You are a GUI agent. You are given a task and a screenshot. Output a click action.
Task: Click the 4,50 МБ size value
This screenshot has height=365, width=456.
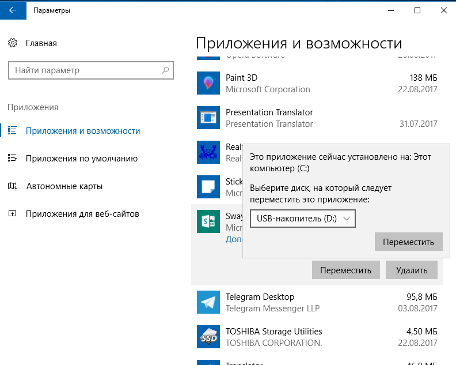[422, 332]
